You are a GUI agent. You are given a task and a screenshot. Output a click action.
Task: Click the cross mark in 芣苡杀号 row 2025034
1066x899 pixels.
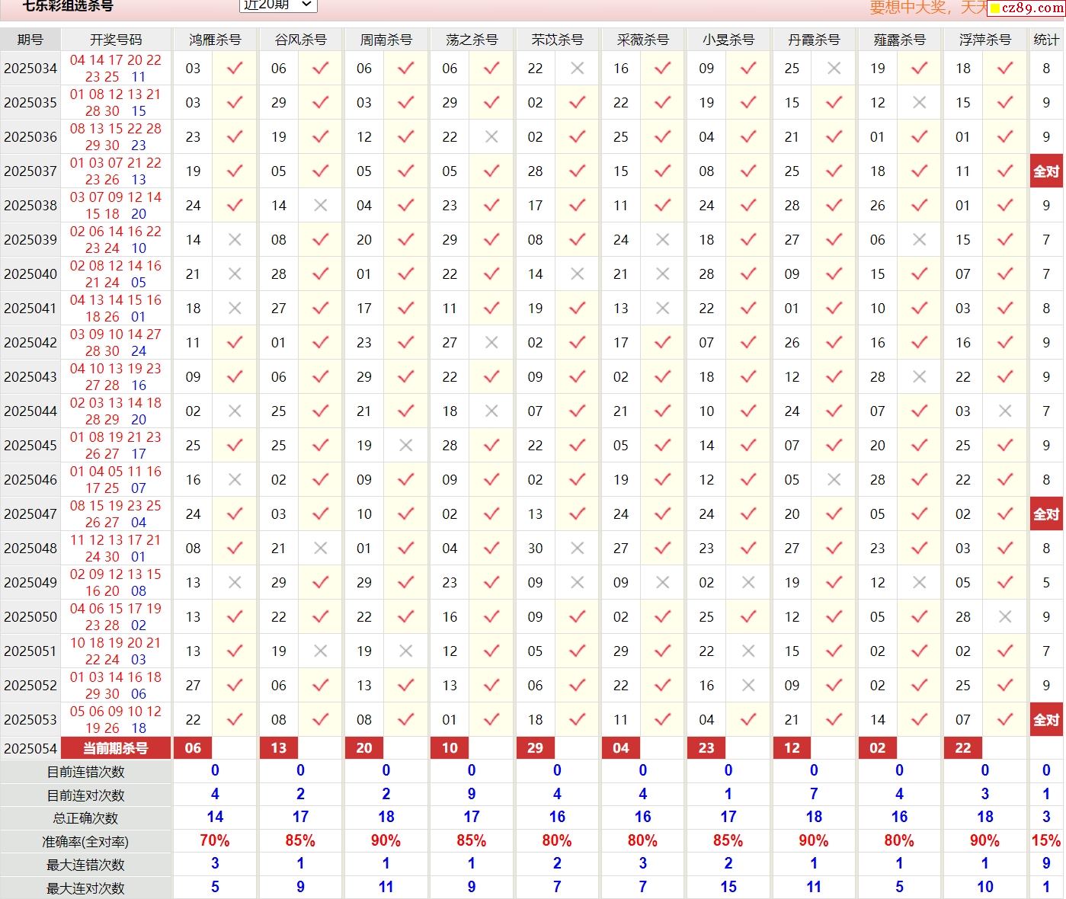tap(577, 69)
